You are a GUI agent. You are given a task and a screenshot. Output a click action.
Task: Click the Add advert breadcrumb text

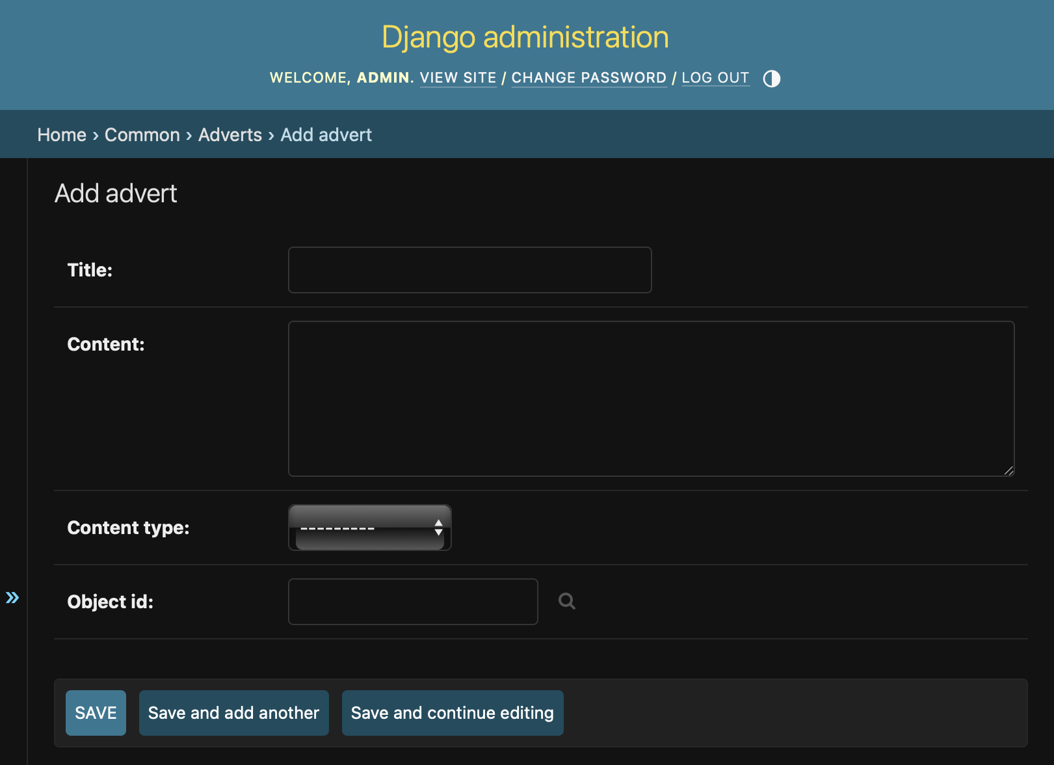(x=326, y=135)
